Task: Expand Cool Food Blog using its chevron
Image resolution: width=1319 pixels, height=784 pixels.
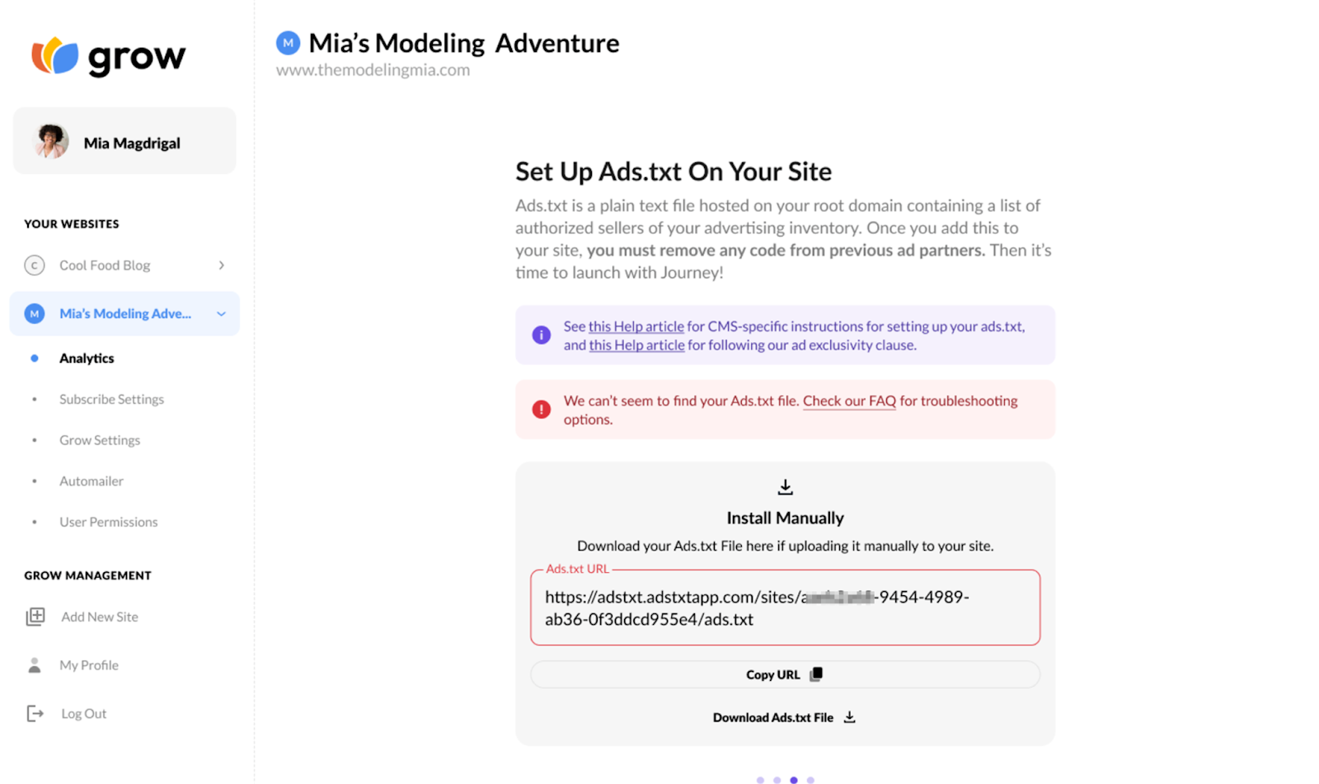Action: [221, 265]
